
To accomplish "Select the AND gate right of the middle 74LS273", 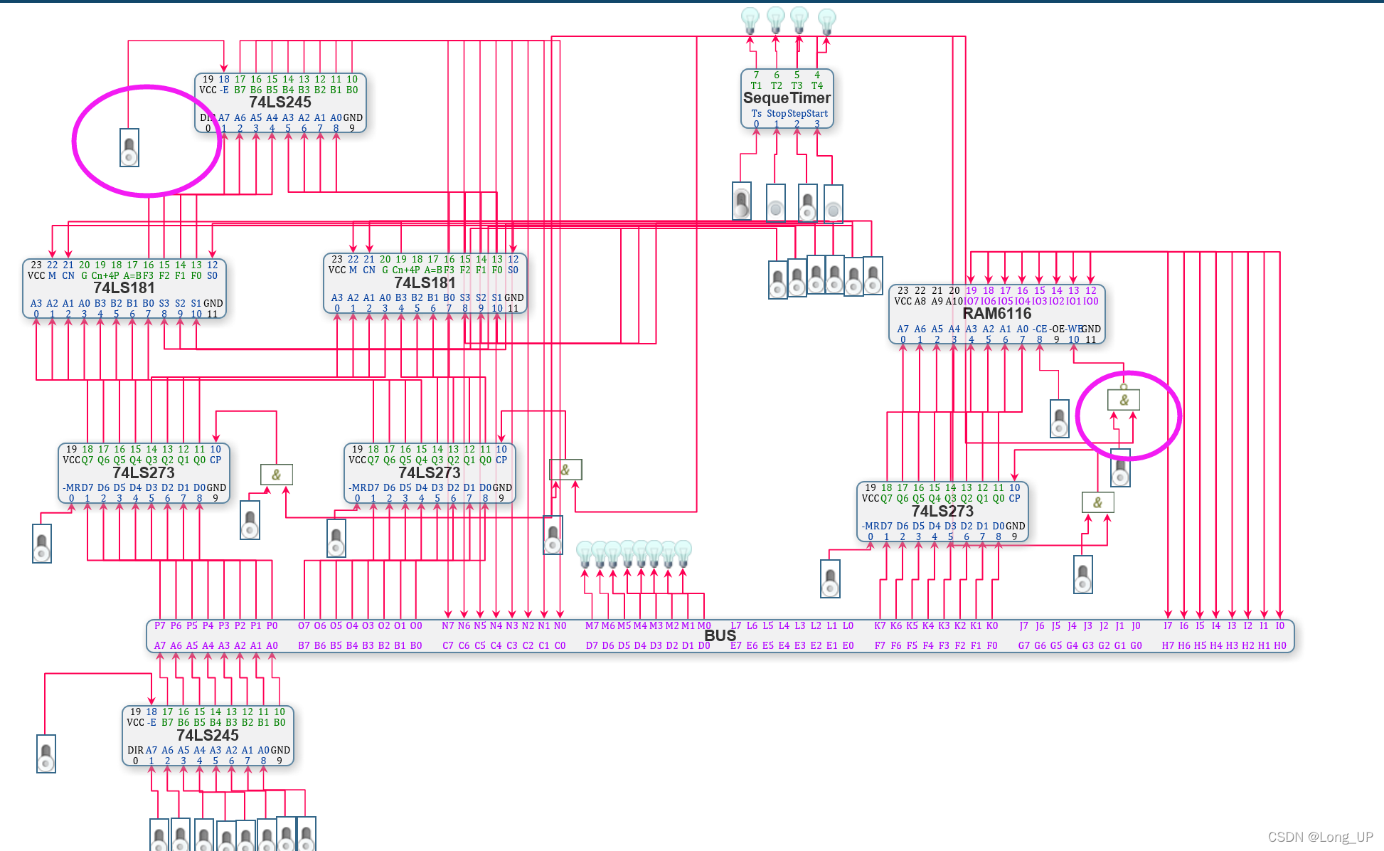I will [565, 470].
